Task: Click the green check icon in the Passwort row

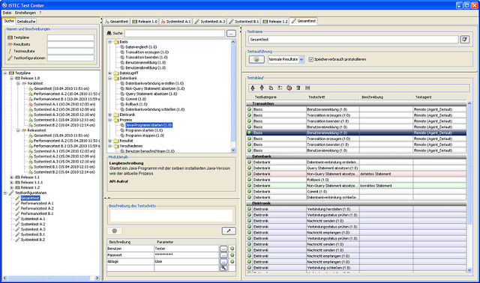Action: [232, 255]
